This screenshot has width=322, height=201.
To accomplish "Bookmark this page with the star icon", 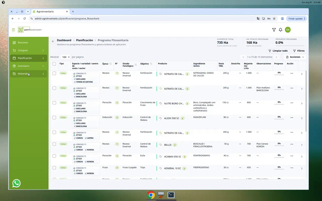I will (x=274, y=19).
